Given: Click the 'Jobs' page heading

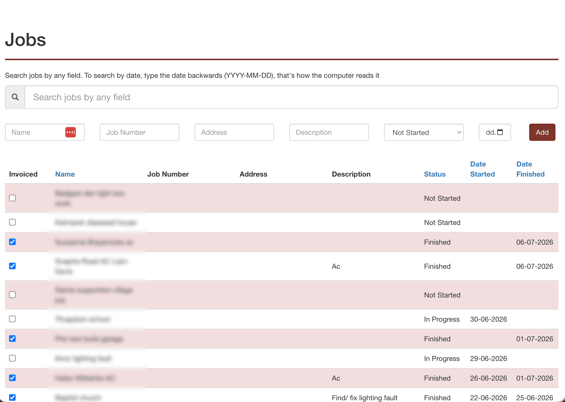Looking at the screenshot, I should click(25, 40).
